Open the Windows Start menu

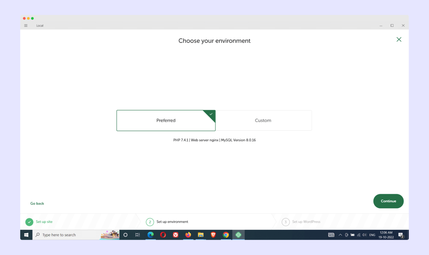pos(26,235)
